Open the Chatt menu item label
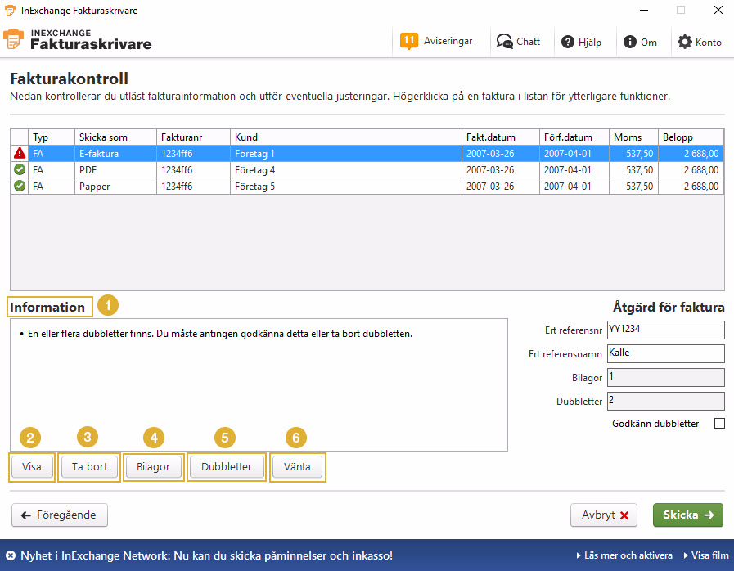Viewport: 734px width, 571px height. click(x=528, y=42)
